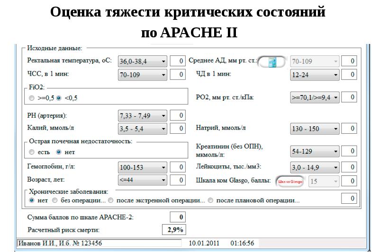Select 'есть' for acute renal failure

tap(32, 152)
